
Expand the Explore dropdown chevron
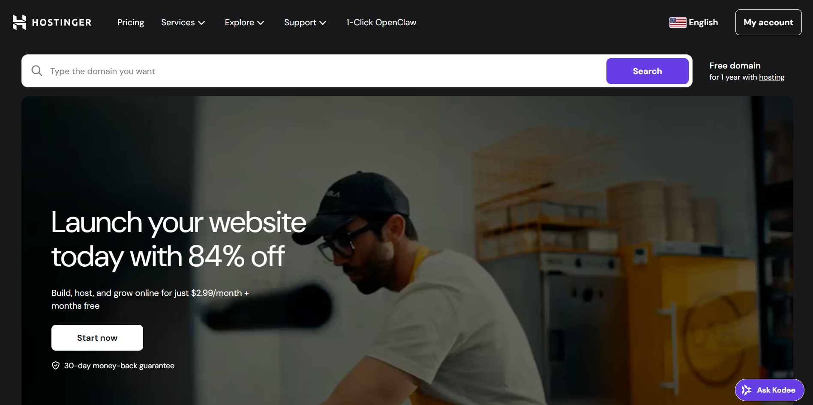tap(261, 23)
